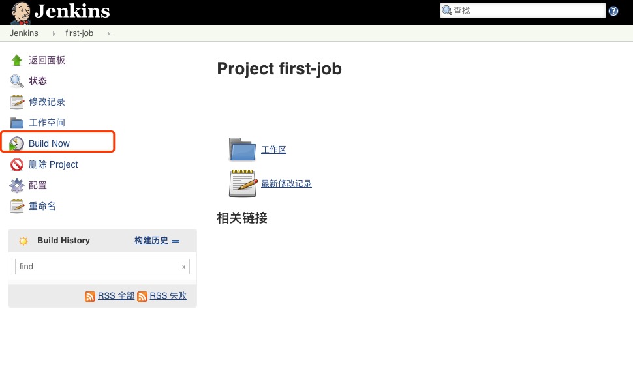Open RSS 失败 feed link
Screen dimensions: 633x369
[x=168, y=295]
